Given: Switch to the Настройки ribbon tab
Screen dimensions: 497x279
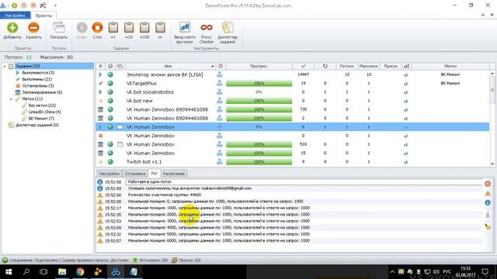Looking at the screenshot, I should click(x=15, y=15).
